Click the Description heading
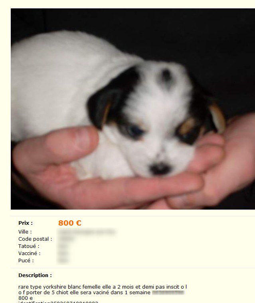This screenshot has height=303, width=255. click(x=35, y=275)
